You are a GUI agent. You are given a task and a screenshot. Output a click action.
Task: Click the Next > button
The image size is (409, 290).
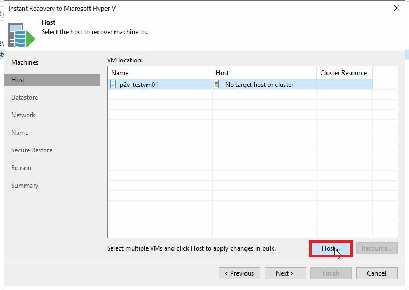pyautogui.click(x=285, y=273)
